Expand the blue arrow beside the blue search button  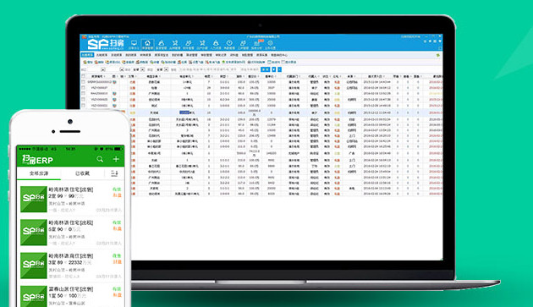click(x=273, y=69)
